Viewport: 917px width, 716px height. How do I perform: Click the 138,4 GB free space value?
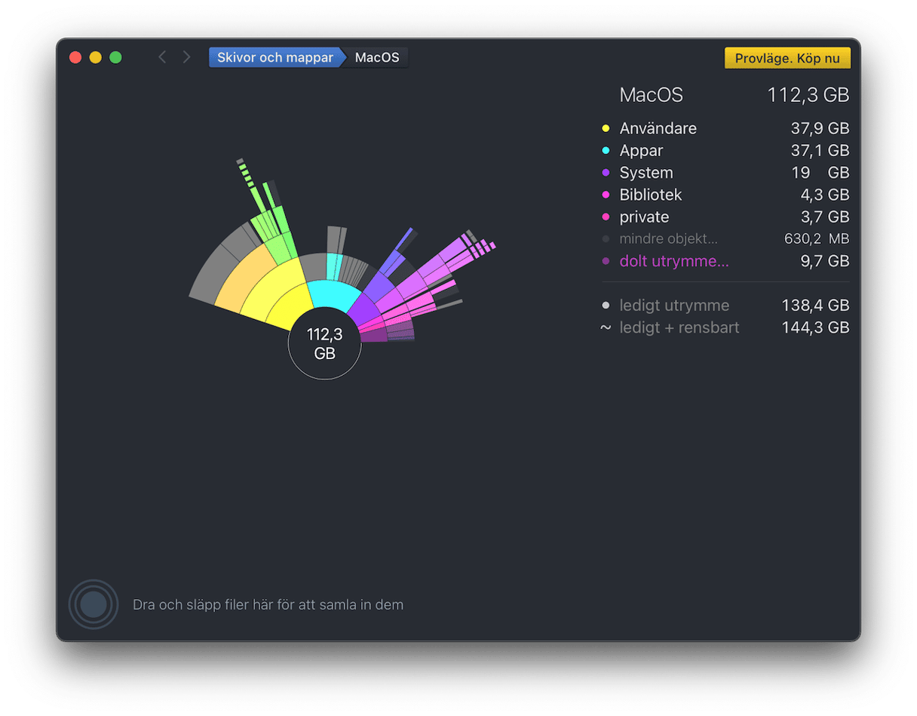815,306
